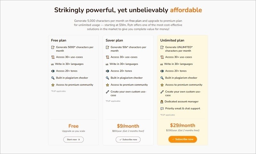Subscribe to the Saver plan
The width and height of the screenshot is (256, 154).
click(x=128, y=140)
